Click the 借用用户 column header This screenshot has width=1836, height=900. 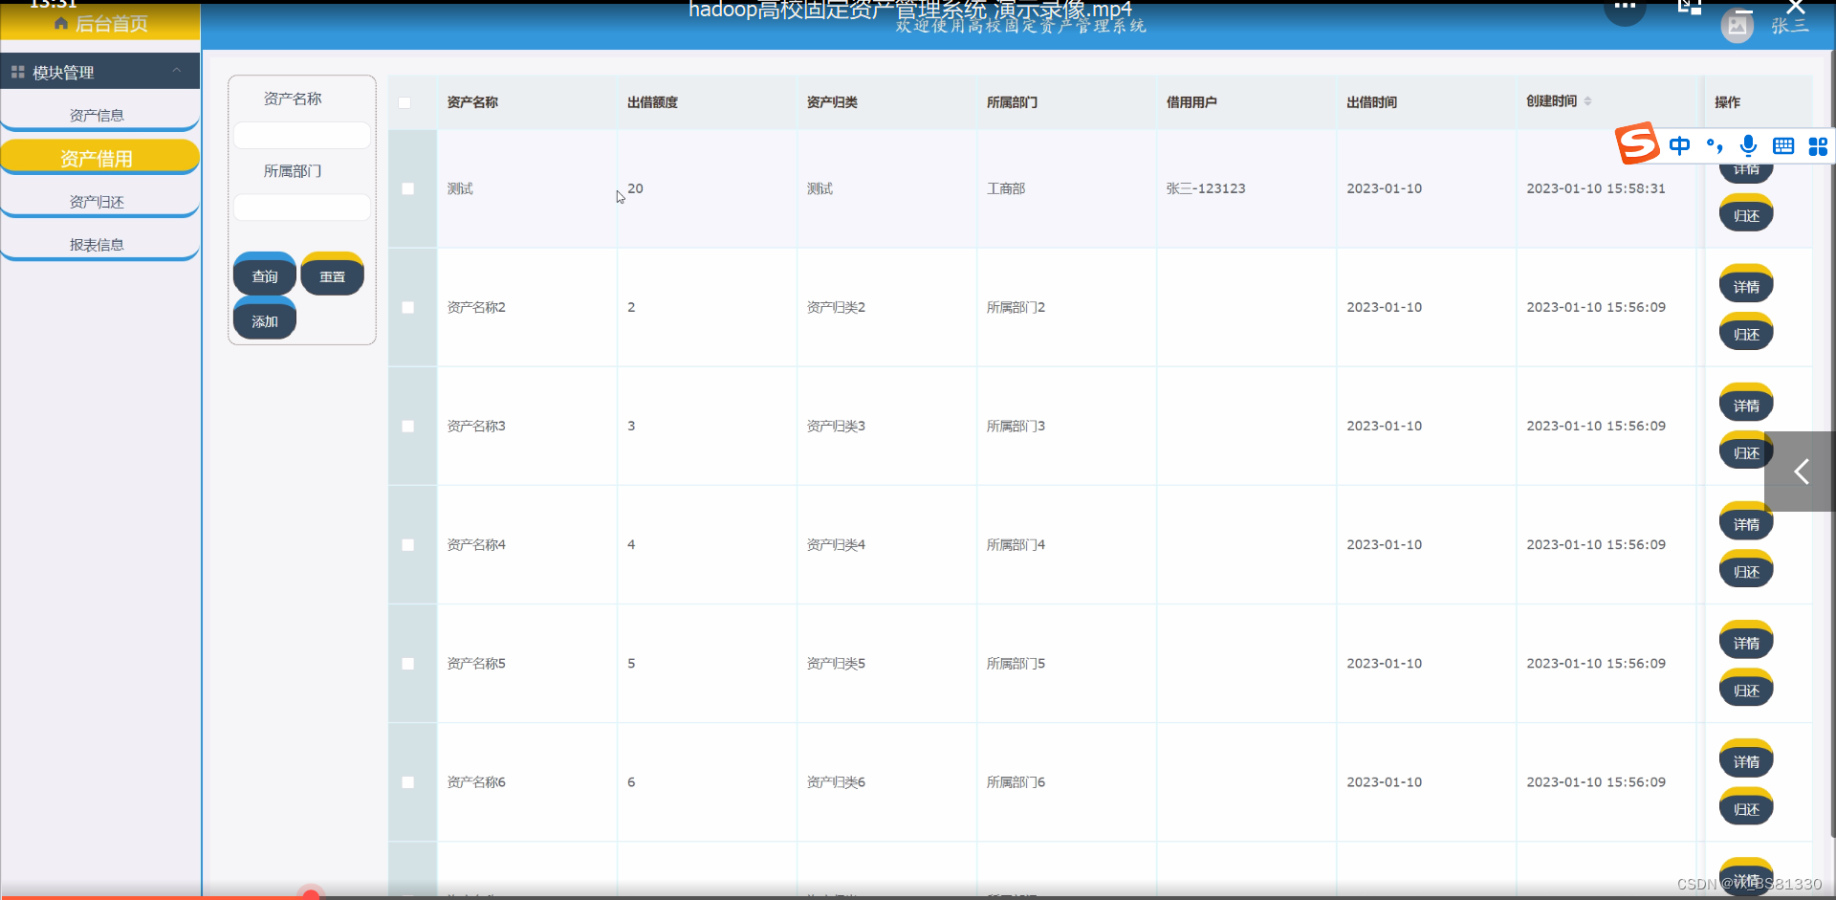[1191, 102]
